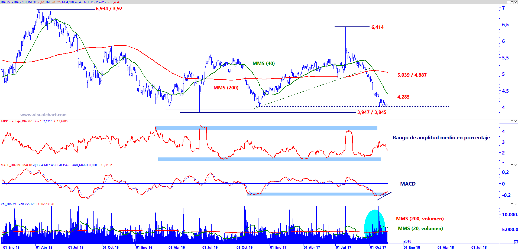Viewport: 518px width, 249px height.
Task: Click the "MMS (200, volumen)" label
Action: click(x=420, y=219)
